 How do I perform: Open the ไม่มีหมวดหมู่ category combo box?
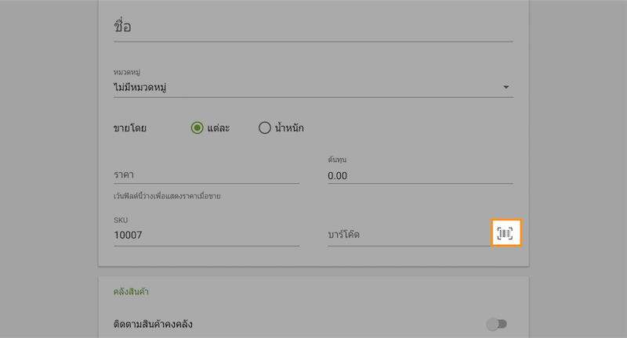pyautogui.click(x=313, y=88)
